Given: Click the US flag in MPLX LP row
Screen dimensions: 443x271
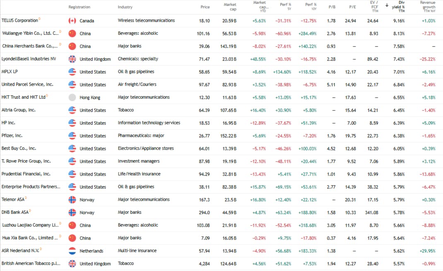Looking at the screenshot, I should coord(72,72).
